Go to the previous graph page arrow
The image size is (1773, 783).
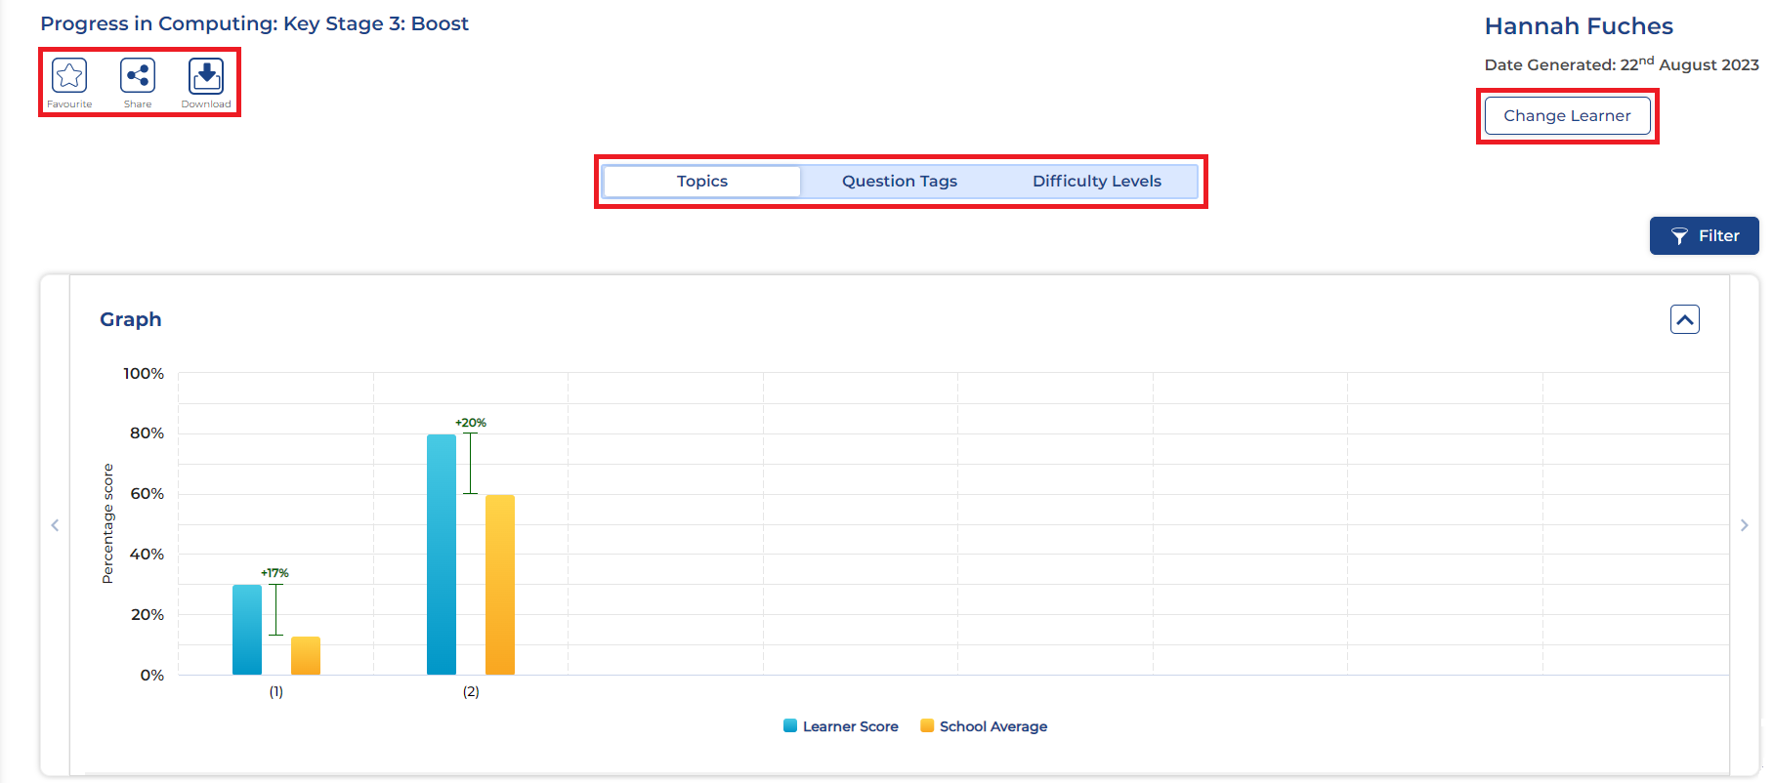coord(55,525)
